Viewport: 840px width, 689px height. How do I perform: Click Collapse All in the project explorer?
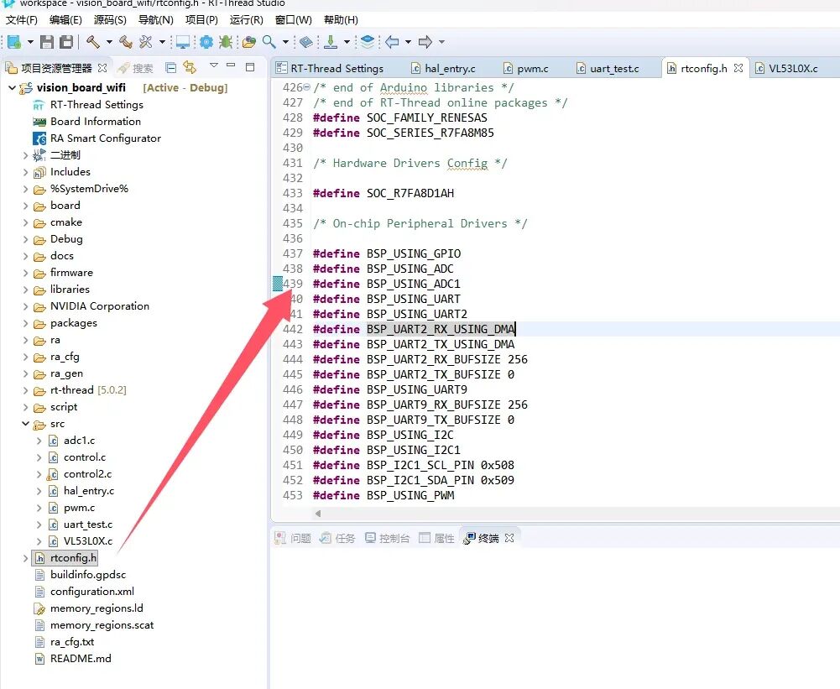[171, 67]
